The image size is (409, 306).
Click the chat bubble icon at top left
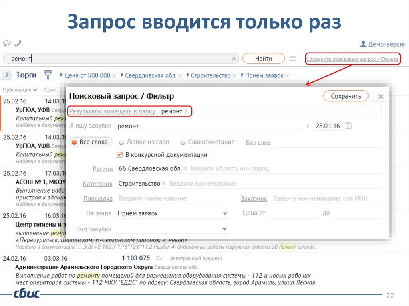click(7, 43)
